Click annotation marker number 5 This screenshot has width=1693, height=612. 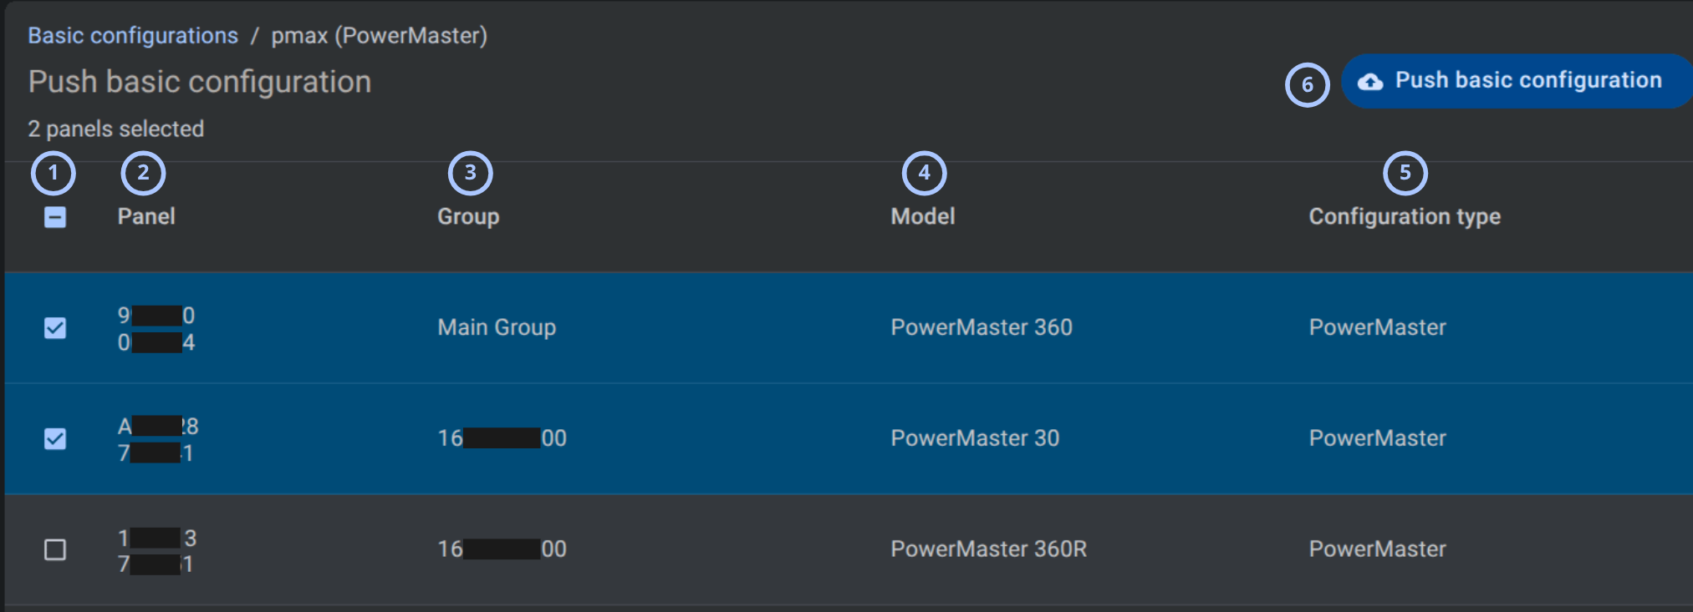[x=1405, y=174]
